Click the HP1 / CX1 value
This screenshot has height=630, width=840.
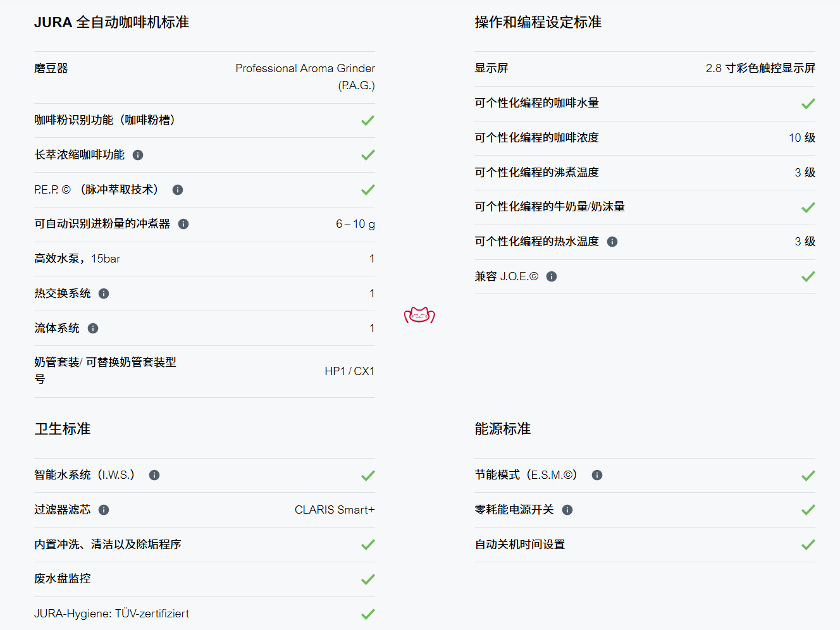pos(350,371)
